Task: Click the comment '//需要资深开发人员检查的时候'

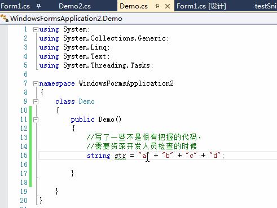Action: point(142,146)
